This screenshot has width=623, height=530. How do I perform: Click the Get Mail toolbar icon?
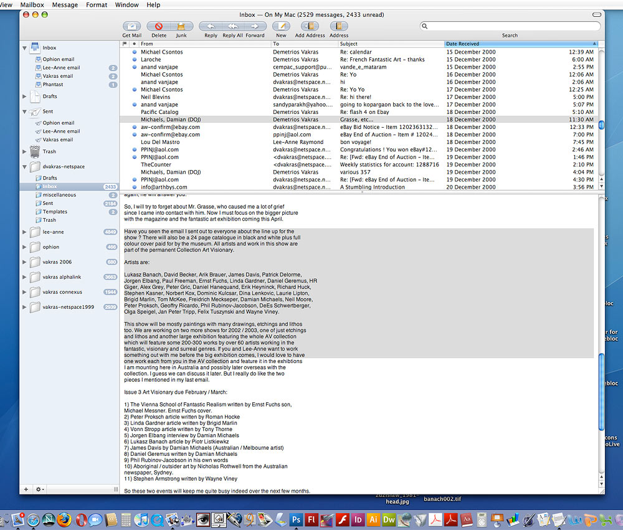pos(131,26)
